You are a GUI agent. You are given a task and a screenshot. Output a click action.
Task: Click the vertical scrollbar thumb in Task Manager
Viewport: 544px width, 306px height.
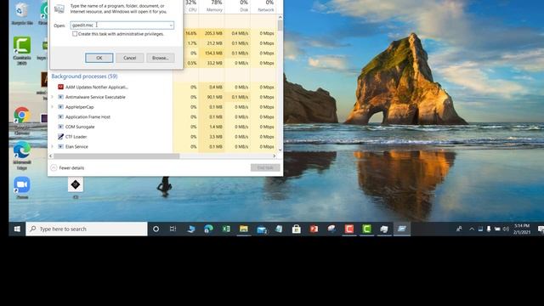pos(280,25)
